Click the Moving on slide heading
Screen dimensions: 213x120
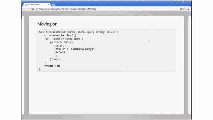pyautogui.click(x=47, y=24)
